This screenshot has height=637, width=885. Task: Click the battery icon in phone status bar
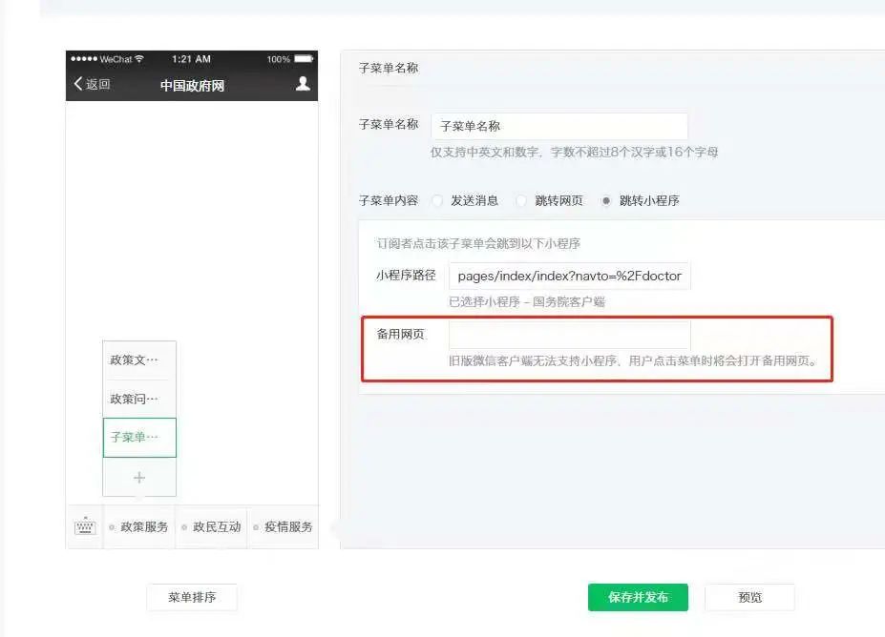tap(303, 58)
